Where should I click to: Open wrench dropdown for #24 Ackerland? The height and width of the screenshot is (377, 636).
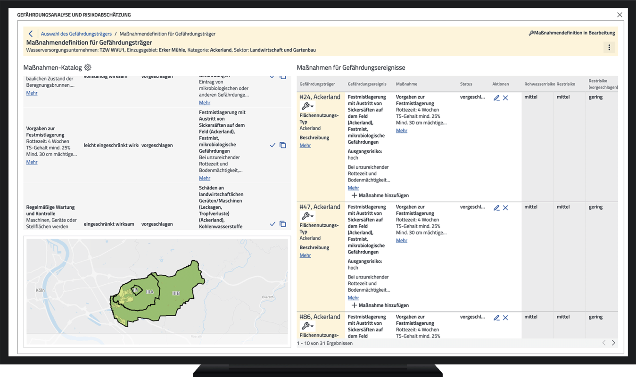[x=307, y=107]
